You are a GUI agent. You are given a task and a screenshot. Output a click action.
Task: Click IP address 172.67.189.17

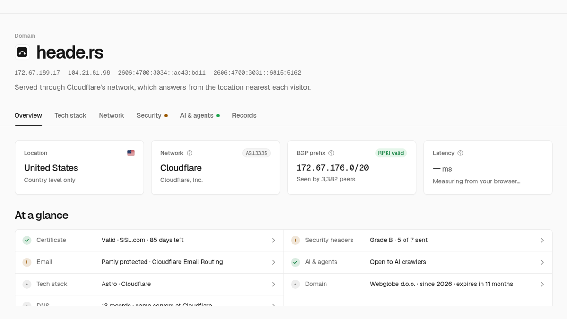[37, 73]
